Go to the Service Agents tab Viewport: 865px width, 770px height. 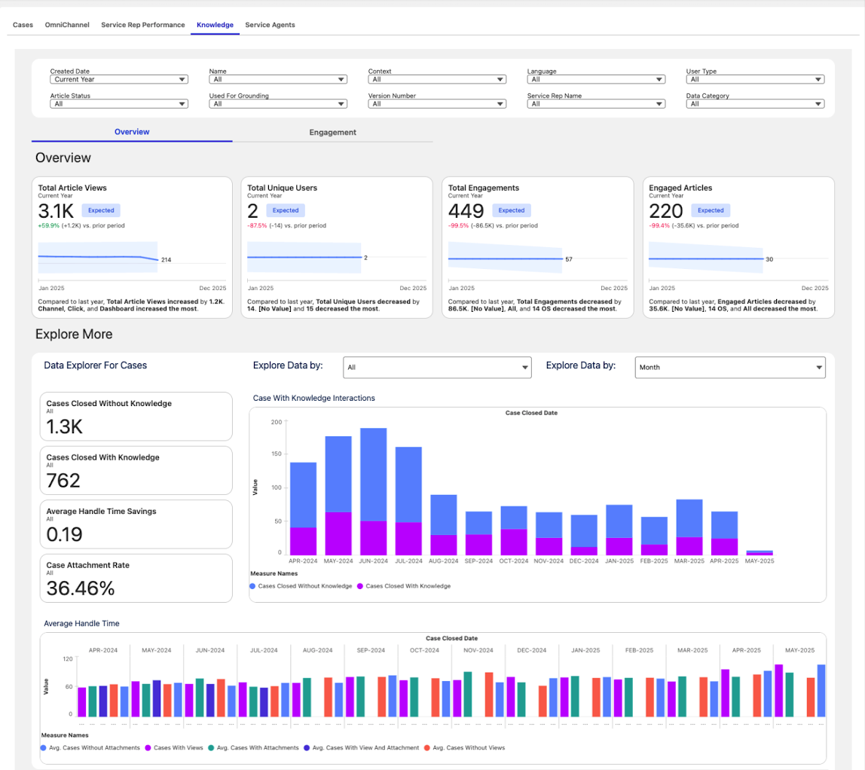point(270,25)
